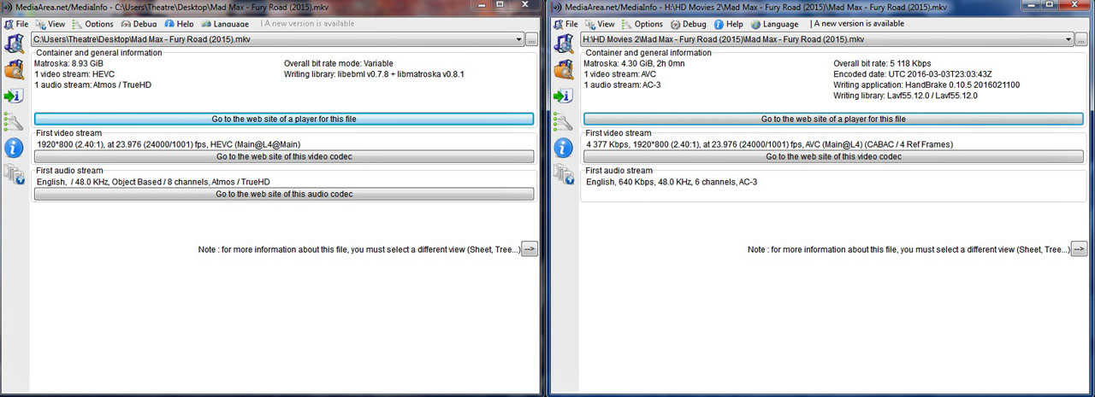Image resolution: width=1095 pixels, height=397 pixels.
Task: Click blue About info icon in right MediaInfo sidebar
Action: coord(563,148)
